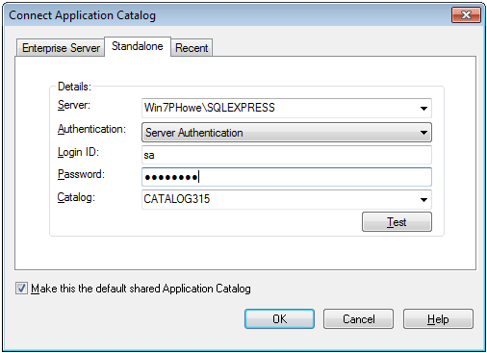Click the Login ID label
The height and width of the screenshot is (353, 487).
coord(78,152)
